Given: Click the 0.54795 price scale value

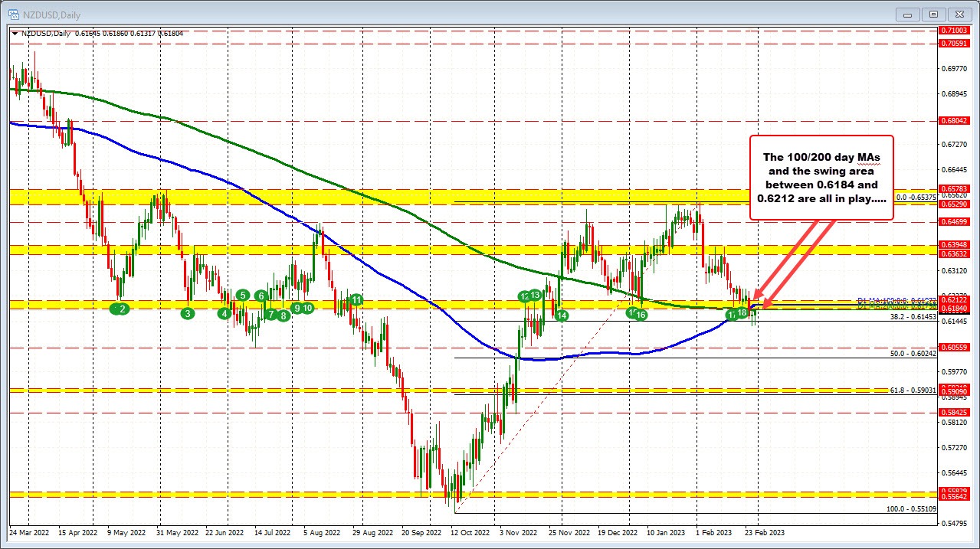Looking at the screenshot, I should [x=955, y=523].
